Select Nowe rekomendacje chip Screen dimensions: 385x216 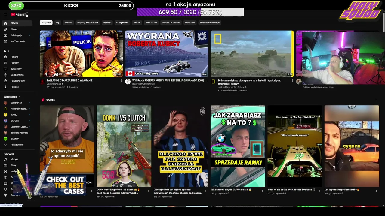210,22
